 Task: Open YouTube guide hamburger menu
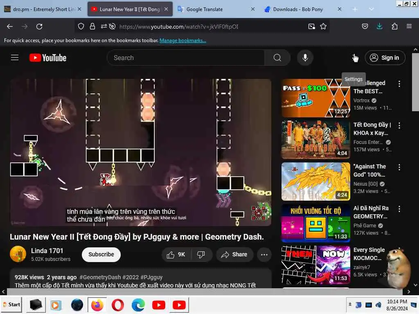[x=15, y=57]
